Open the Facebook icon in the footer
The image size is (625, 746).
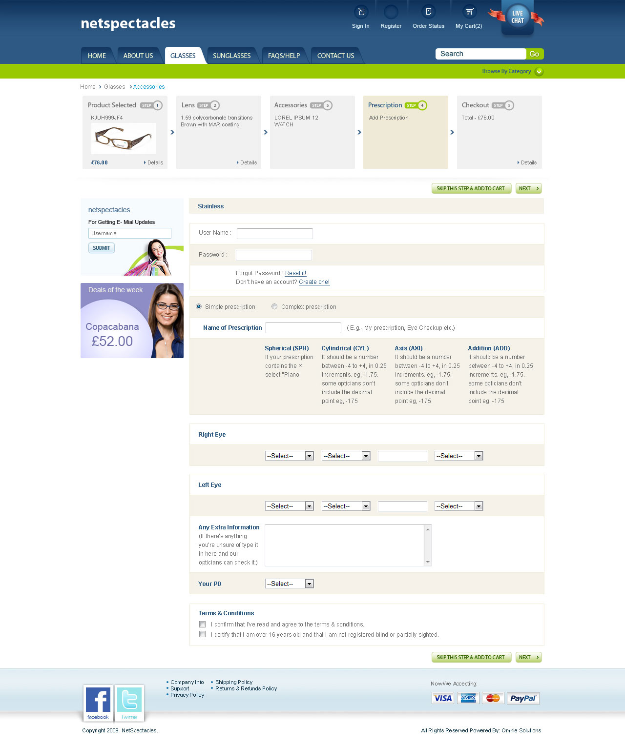tap(98, 703)
